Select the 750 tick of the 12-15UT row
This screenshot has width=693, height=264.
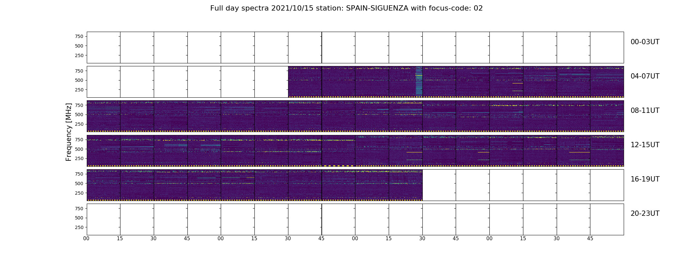coord(79,140)
